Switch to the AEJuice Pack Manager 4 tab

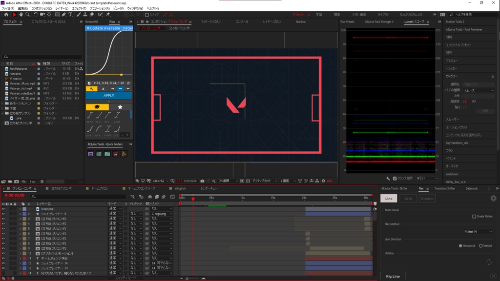[x=379, y=21]
